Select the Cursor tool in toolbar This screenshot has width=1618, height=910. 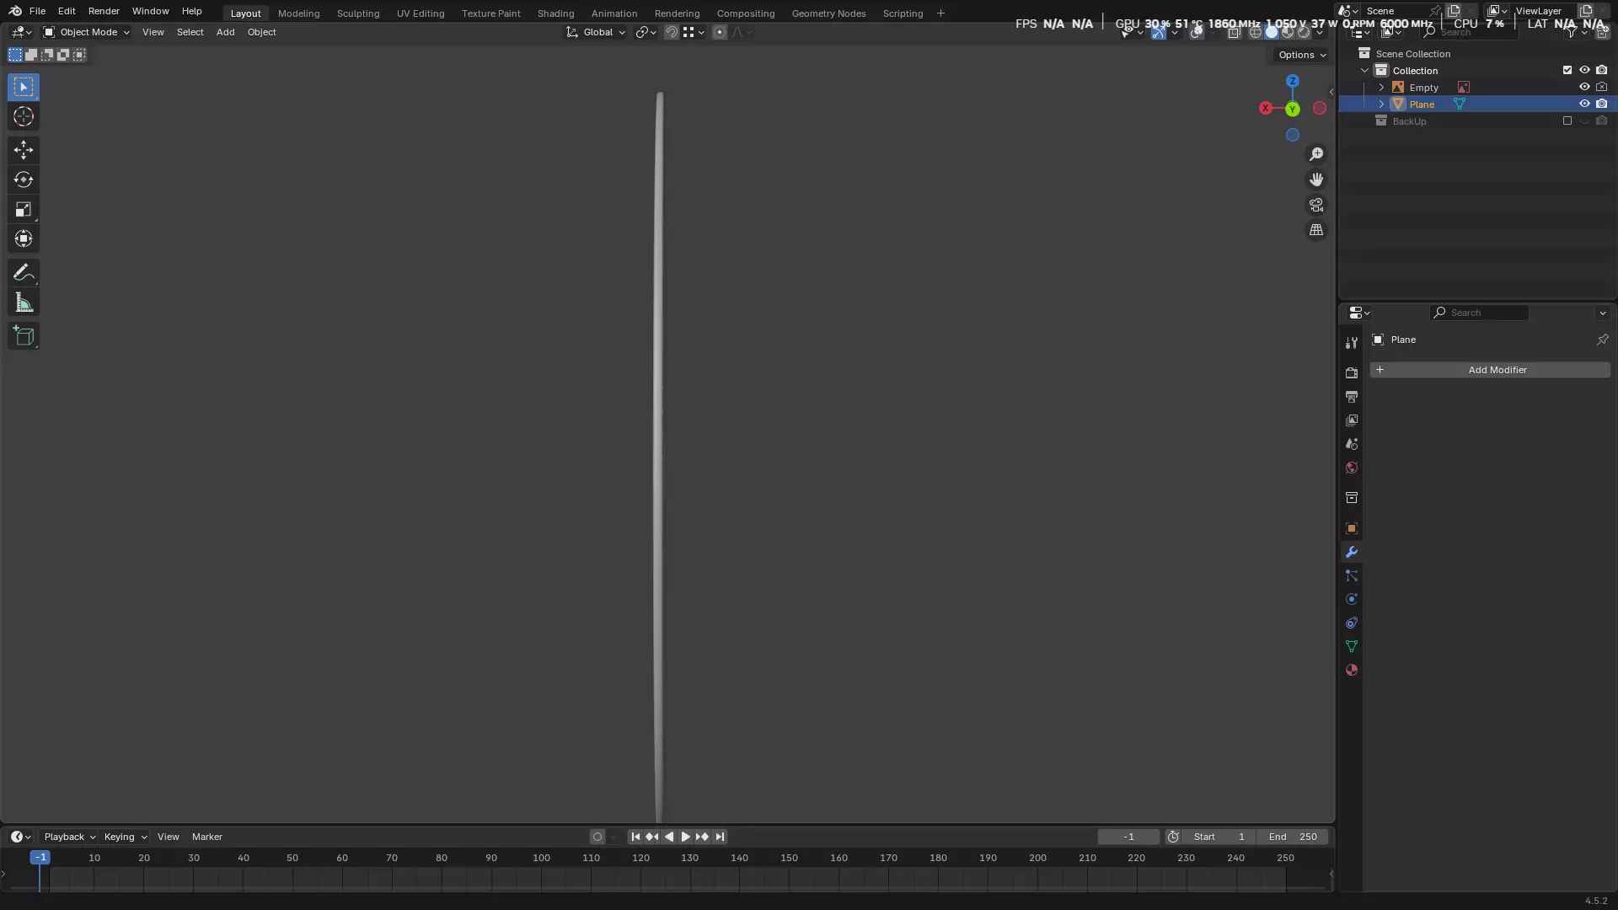click(24, 116)
